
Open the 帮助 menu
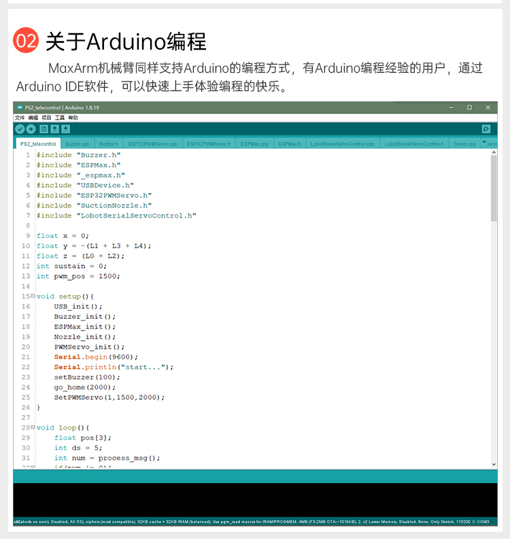(73, 118)
